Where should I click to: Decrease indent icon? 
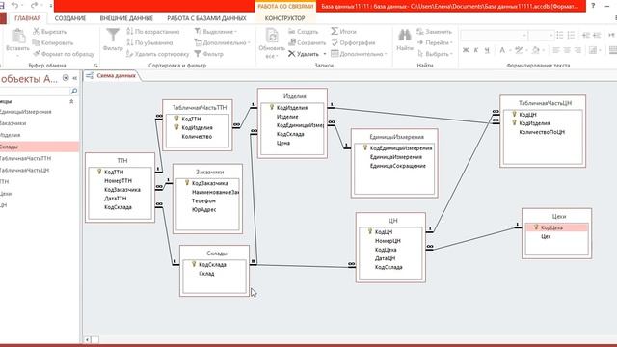(586, 35)
